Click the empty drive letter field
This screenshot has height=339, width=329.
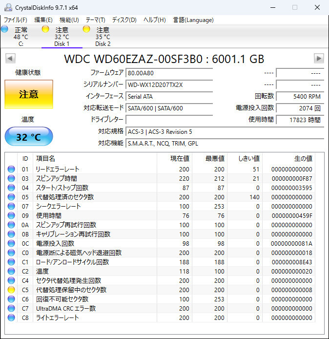[x=169, y=120]
